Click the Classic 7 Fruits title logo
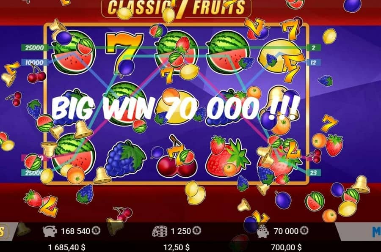The height and width of the screenshot is (252, 381). (x=176, y=8)
